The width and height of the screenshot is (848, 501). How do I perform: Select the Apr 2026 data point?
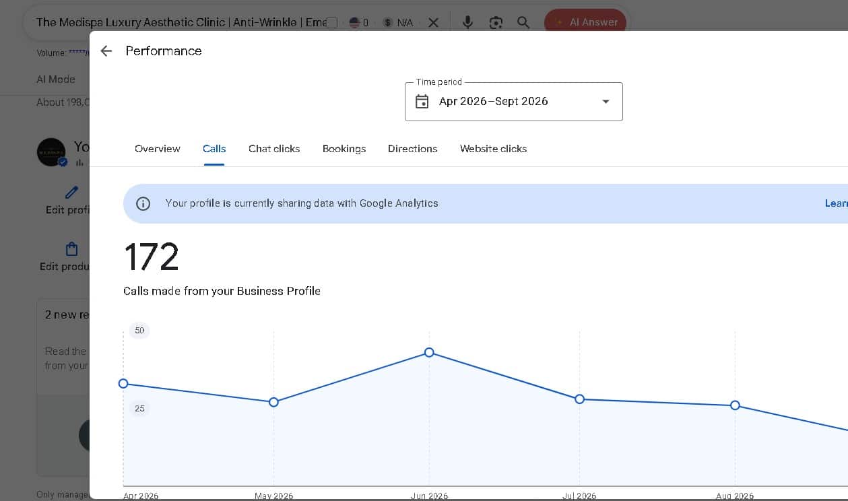(123, 384)
